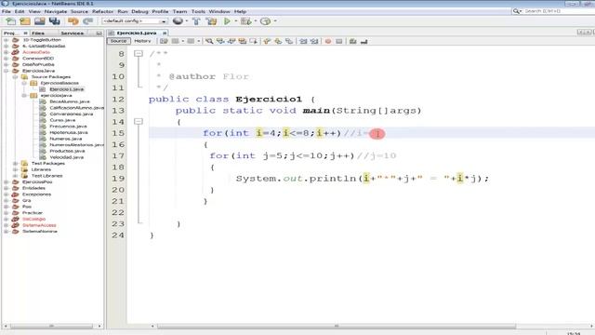This screenshot has width=595, height=335.
Task: Open dropdown arrow next to globe browser icon
Action: click(x=187, y=21)
